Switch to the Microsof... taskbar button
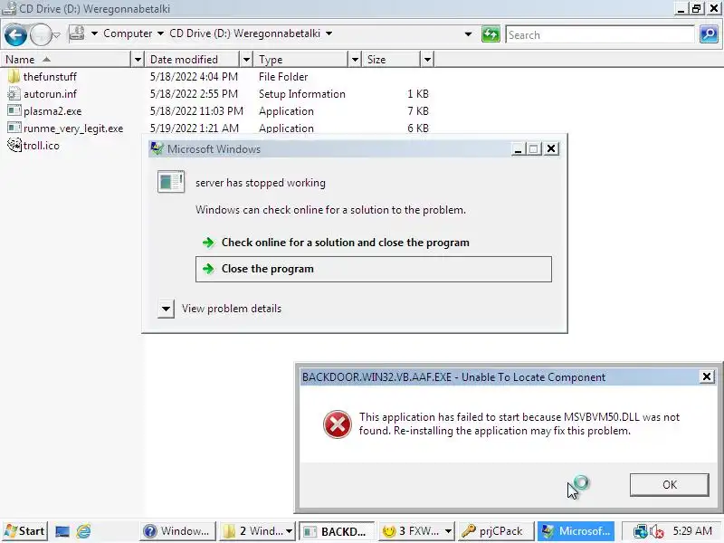Image resolution: width=724 pixels, height=543 pixels. coord(576,531)
